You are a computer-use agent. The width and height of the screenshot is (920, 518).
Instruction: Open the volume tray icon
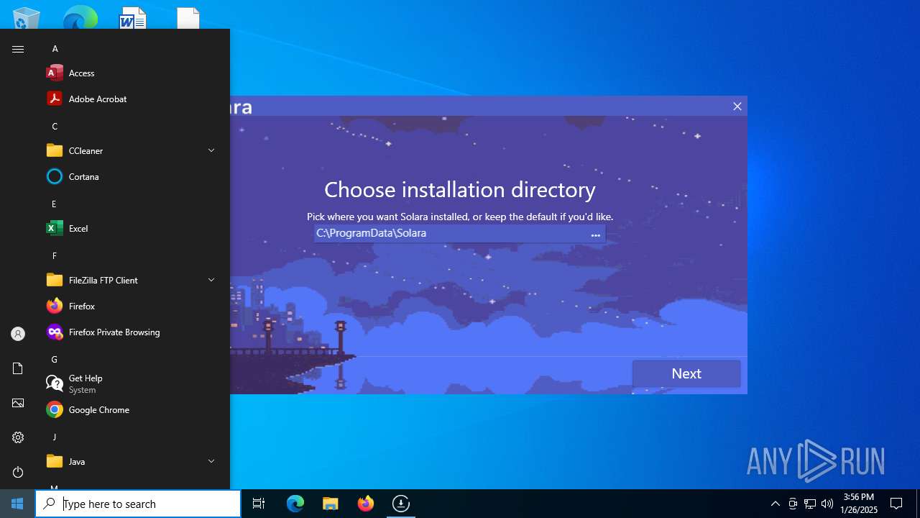click(x=827, y=504)
